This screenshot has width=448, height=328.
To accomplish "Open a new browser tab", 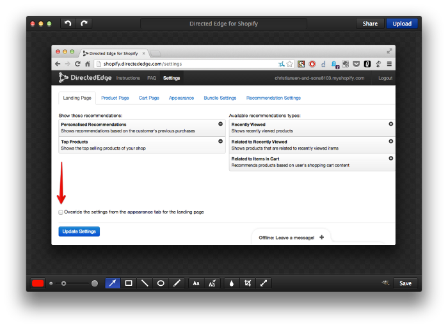I will [x=156, y=53].
